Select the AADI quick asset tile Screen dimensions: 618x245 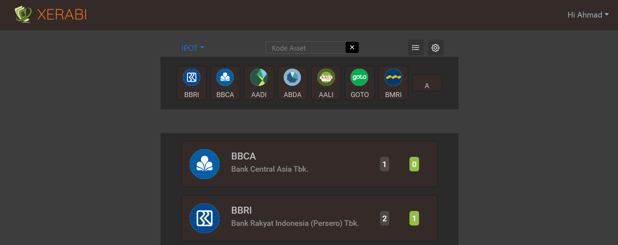pyautogui.click(x=259, y=83)
